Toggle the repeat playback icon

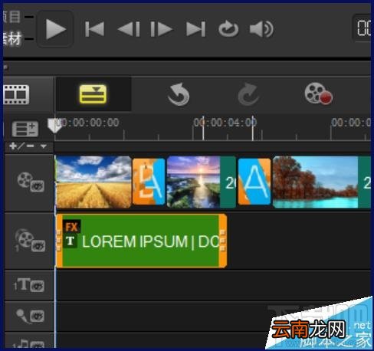(228, 29)
